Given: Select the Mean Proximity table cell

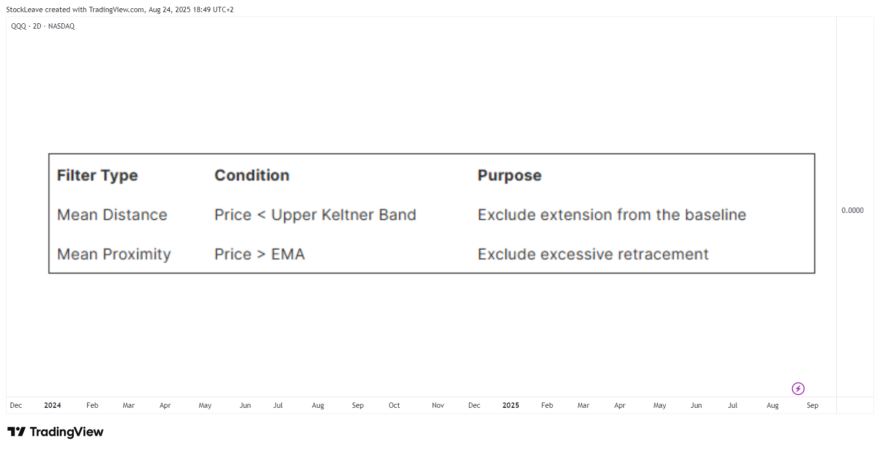Looking at the screenshot, I should pos(114,254).
